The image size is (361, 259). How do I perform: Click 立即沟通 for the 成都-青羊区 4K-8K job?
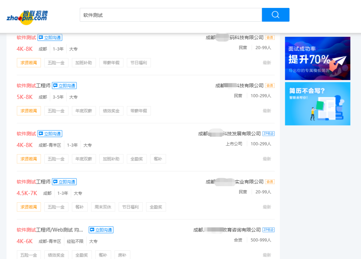(50, 133)
